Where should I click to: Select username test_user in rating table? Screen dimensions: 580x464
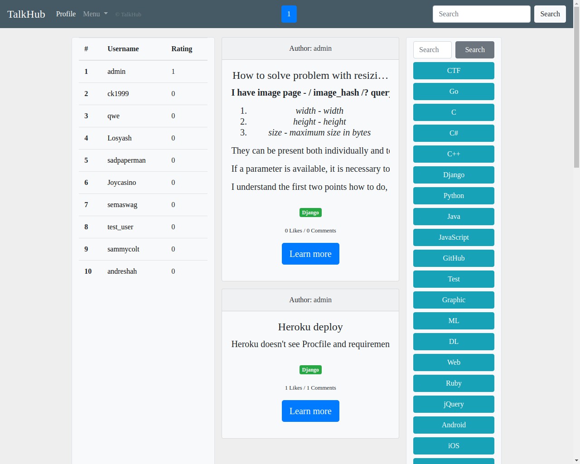120,227
